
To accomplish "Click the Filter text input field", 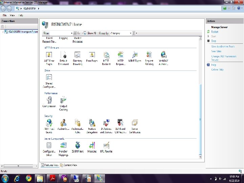I will point(60,33).
